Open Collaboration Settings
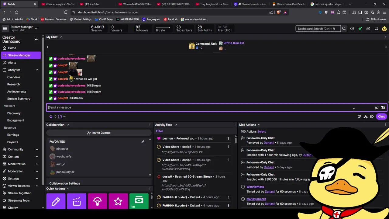The height and width of the screenshot is (219, 389). [65, 183]
